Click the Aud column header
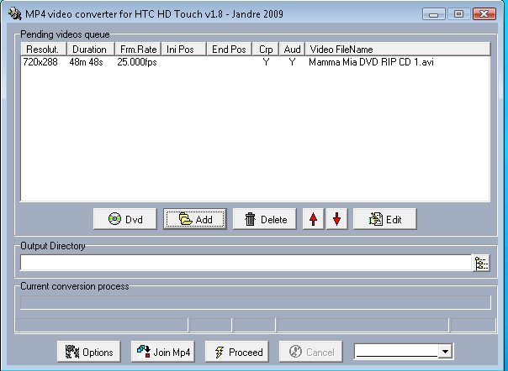508x371 pixels. pos(292,50)
